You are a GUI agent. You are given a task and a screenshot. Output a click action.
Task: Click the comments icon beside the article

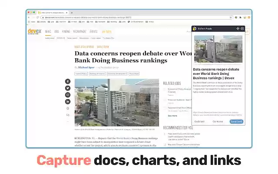click(68, 115)
